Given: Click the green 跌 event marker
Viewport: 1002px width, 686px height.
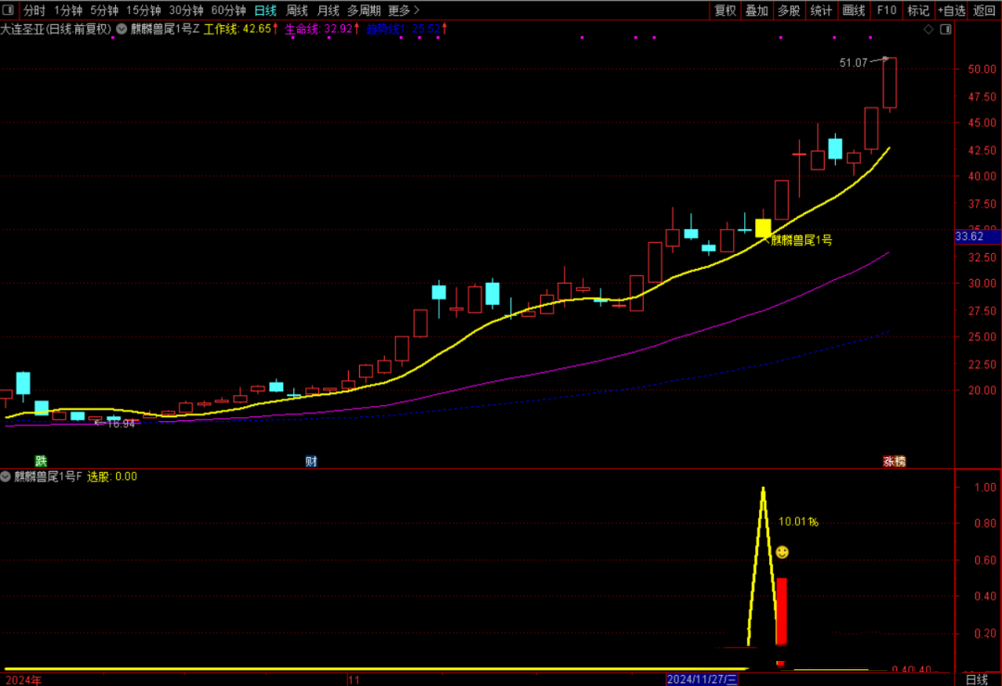Looking at the screenshot, I should (x=41, y=461).
